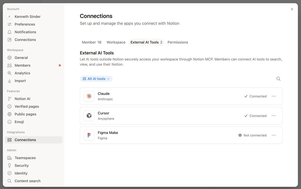Click the Integrations Connections grid icon

point(10,140)
